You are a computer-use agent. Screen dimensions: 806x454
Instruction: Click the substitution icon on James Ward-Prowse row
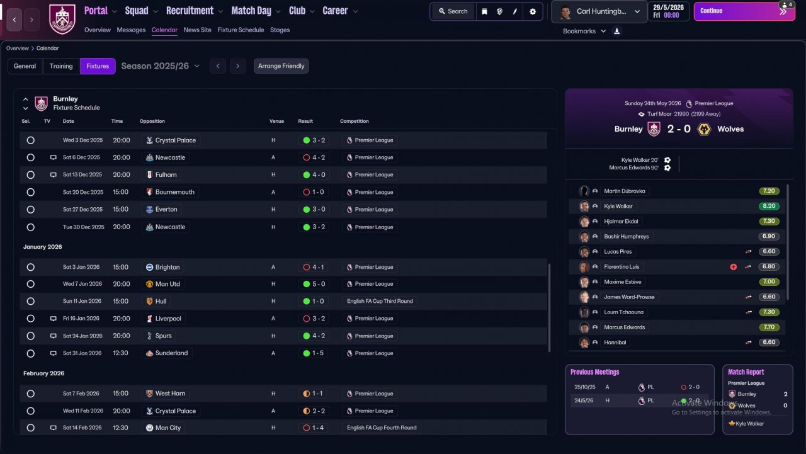749,297
